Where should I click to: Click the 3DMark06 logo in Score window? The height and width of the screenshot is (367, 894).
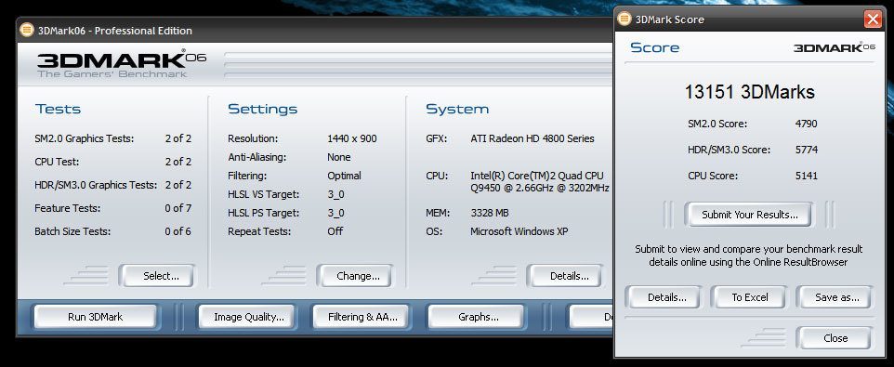835,48
